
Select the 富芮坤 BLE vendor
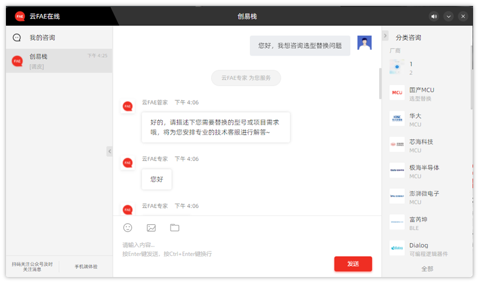419,223
